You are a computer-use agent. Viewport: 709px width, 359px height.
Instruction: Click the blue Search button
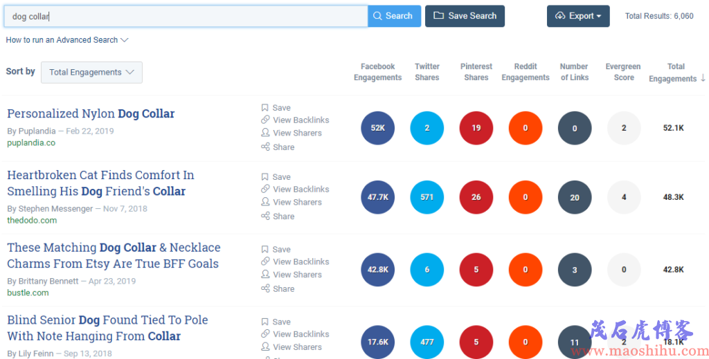(394, 16)
